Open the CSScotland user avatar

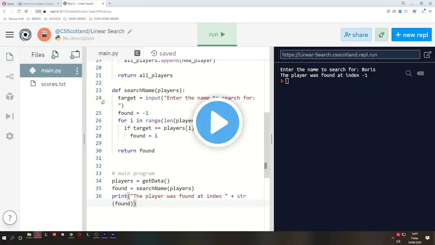tap(44, 35)
